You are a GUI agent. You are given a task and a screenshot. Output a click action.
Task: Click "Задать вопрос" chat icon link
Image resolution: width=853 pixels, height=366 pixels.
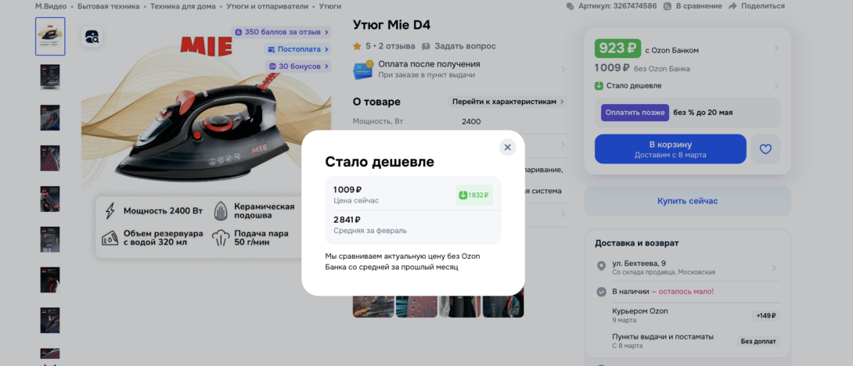point(426,46)
